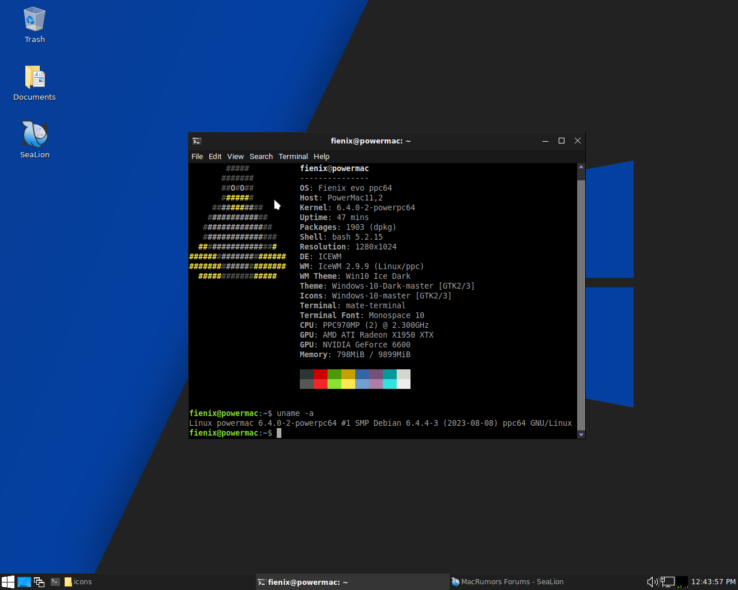Maximize the terminal window
This screenshot has height=590, width=738.
(562, 141)
